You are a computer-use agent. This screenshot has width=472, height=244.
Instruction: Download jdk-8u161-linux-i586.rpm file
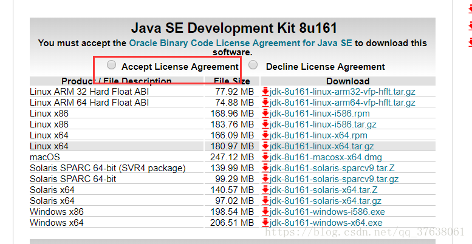point(320,114)
